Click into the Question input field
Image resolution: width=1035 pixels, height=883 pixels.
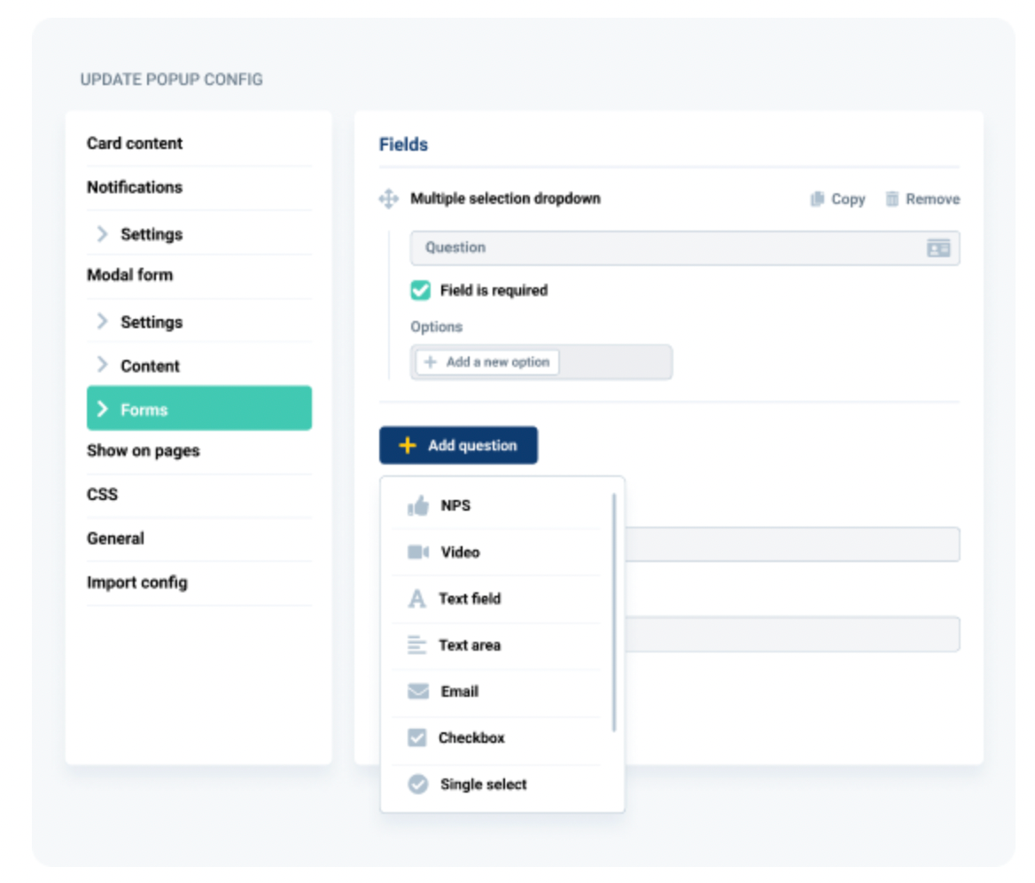[x=685, y=248]
